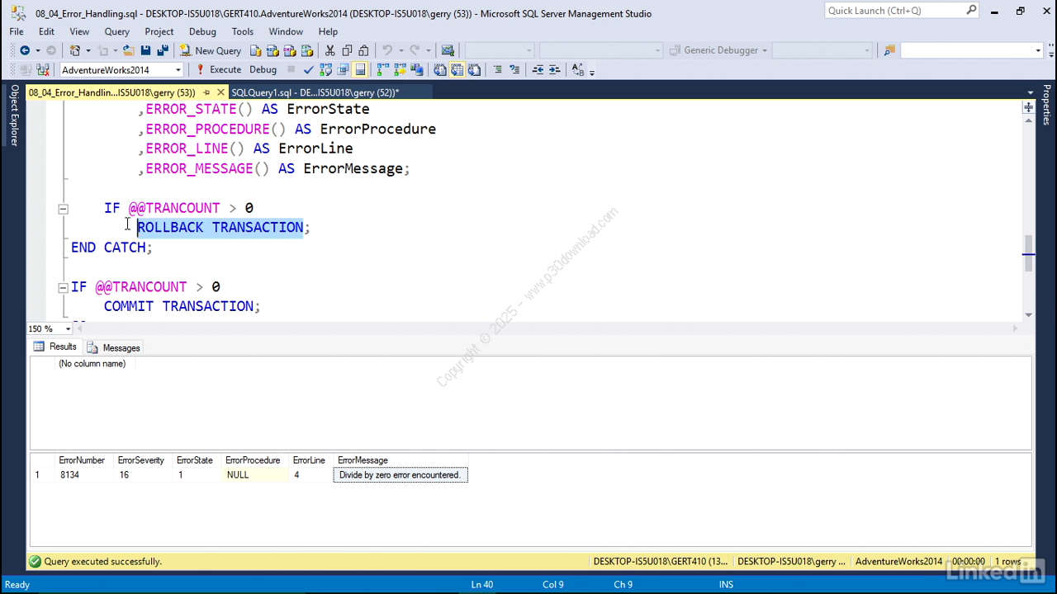Open the Edit menu
The width and height of the screenshot is (1057, 594).
tap(46, 31)
